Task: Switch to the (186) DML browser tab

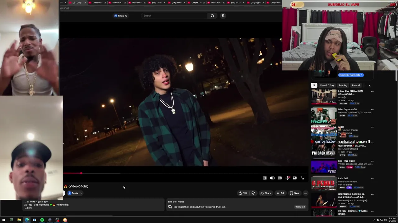Action: pos(97,2)
